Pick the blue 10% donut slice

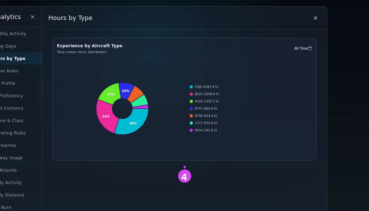click(x=126, y=90)
